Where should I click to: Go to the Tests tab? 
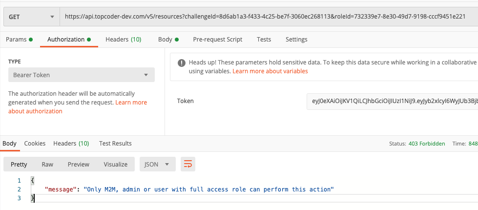click(x=264, y=40)
